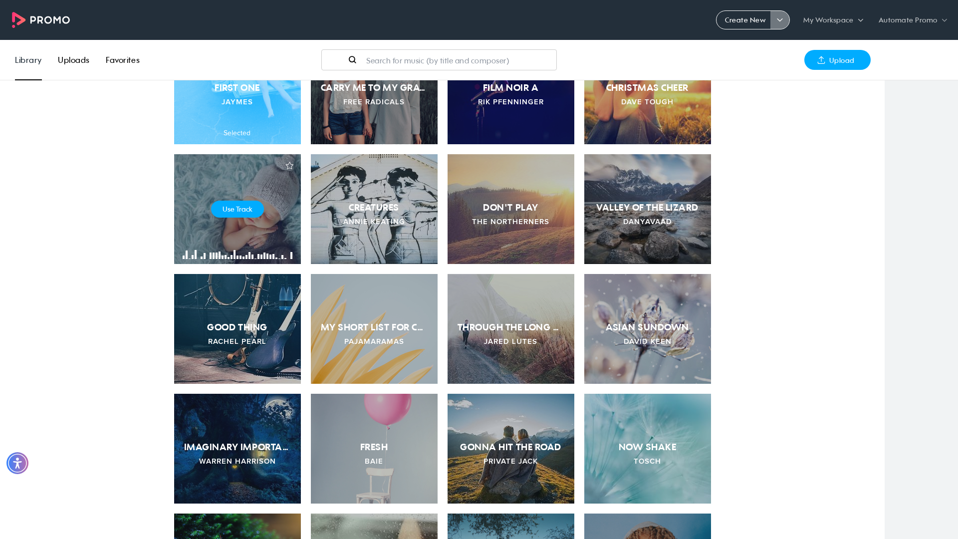Click the Promo logo
Viewport: 958px width, 539px height.
click(x=41, y=20)
